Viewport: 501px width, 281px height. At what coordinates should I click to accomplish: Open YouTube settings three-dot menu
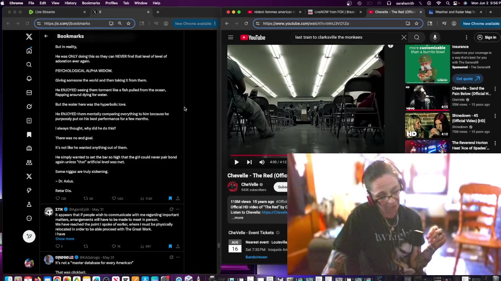point(467,37)
